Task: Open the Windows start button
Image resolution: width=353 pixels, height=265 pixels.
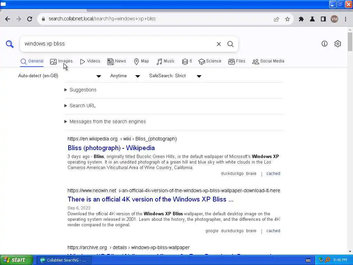Action: tap(17, 260)
